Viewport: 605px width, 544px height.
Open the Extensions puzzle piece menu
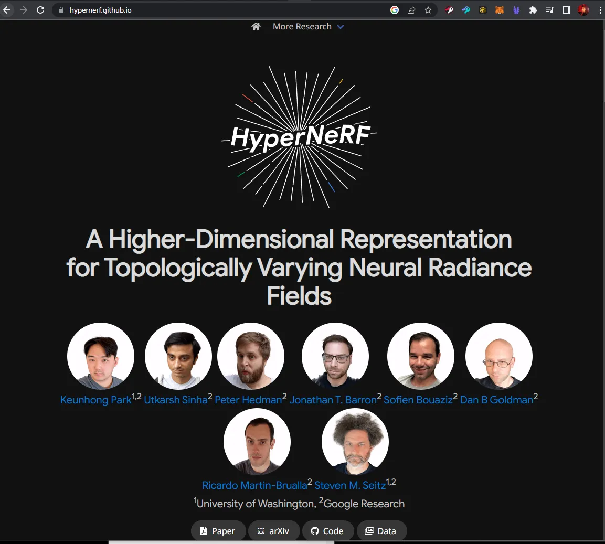tap(533, 10)
